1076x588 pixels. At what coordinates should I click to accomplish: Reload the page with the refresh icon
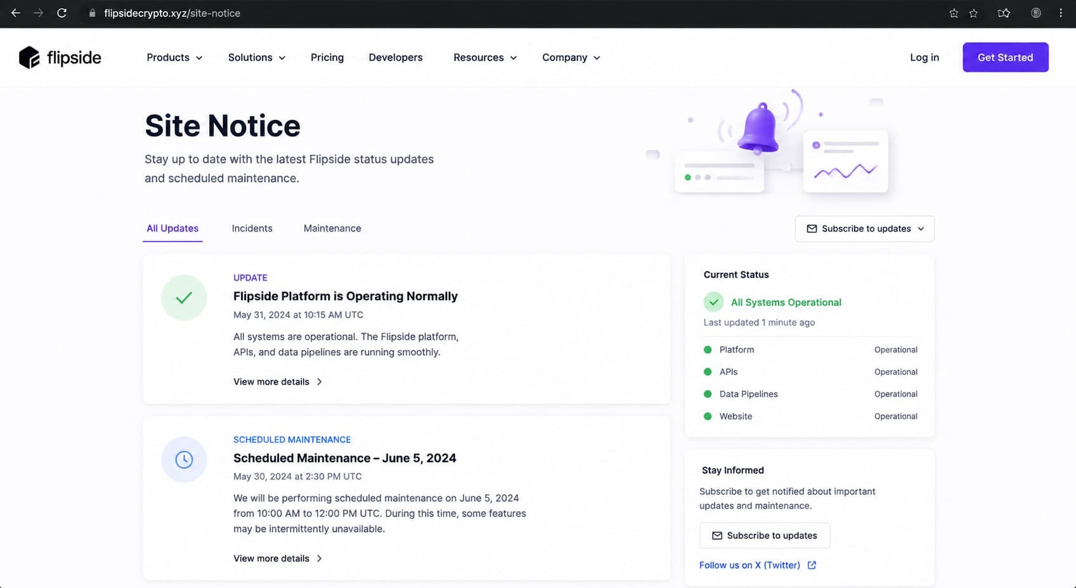[x=62, y=13]
